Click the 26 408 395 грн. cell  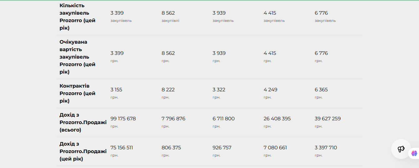(277, 122)
